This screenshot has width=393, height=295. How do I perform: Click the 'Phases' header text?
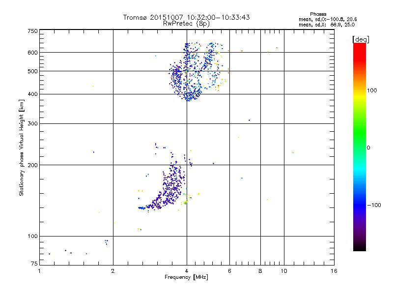(318, 14)
